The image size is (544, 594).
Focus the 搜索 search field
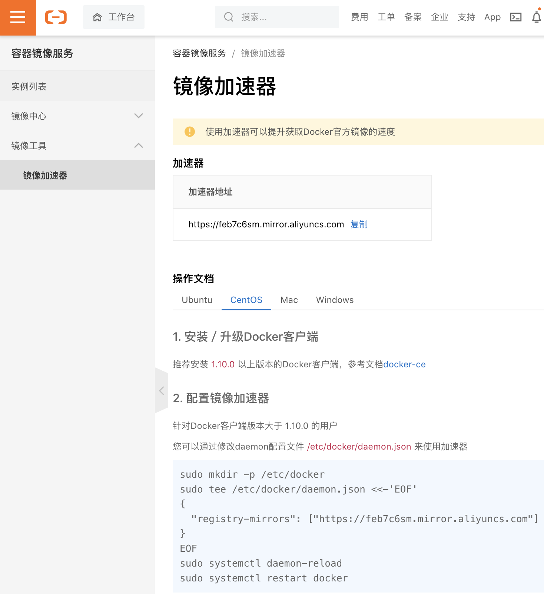(277, 17)
